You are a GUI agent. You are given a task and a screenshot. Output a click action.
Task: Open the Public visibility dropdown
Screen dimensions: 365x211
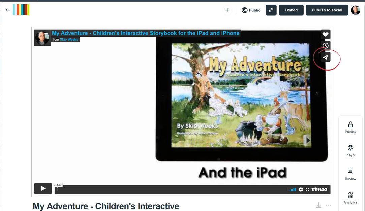(251, 10)
